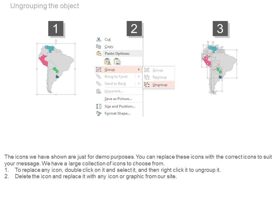The width and height of the screenshot is (280, 210).
Task: Click the step 2 number box
Action: coord(134,29)
